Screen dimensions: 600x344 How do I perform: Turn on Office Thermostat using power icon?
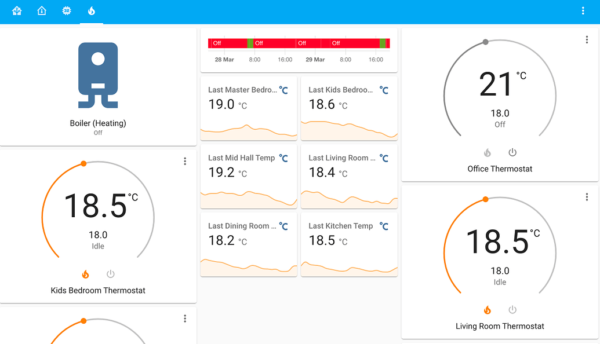tap(512, 152)
